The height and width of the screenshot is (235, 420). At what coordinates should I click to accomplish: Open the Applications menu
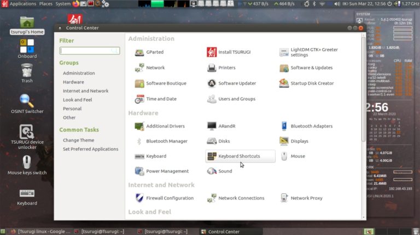[23, 4]
